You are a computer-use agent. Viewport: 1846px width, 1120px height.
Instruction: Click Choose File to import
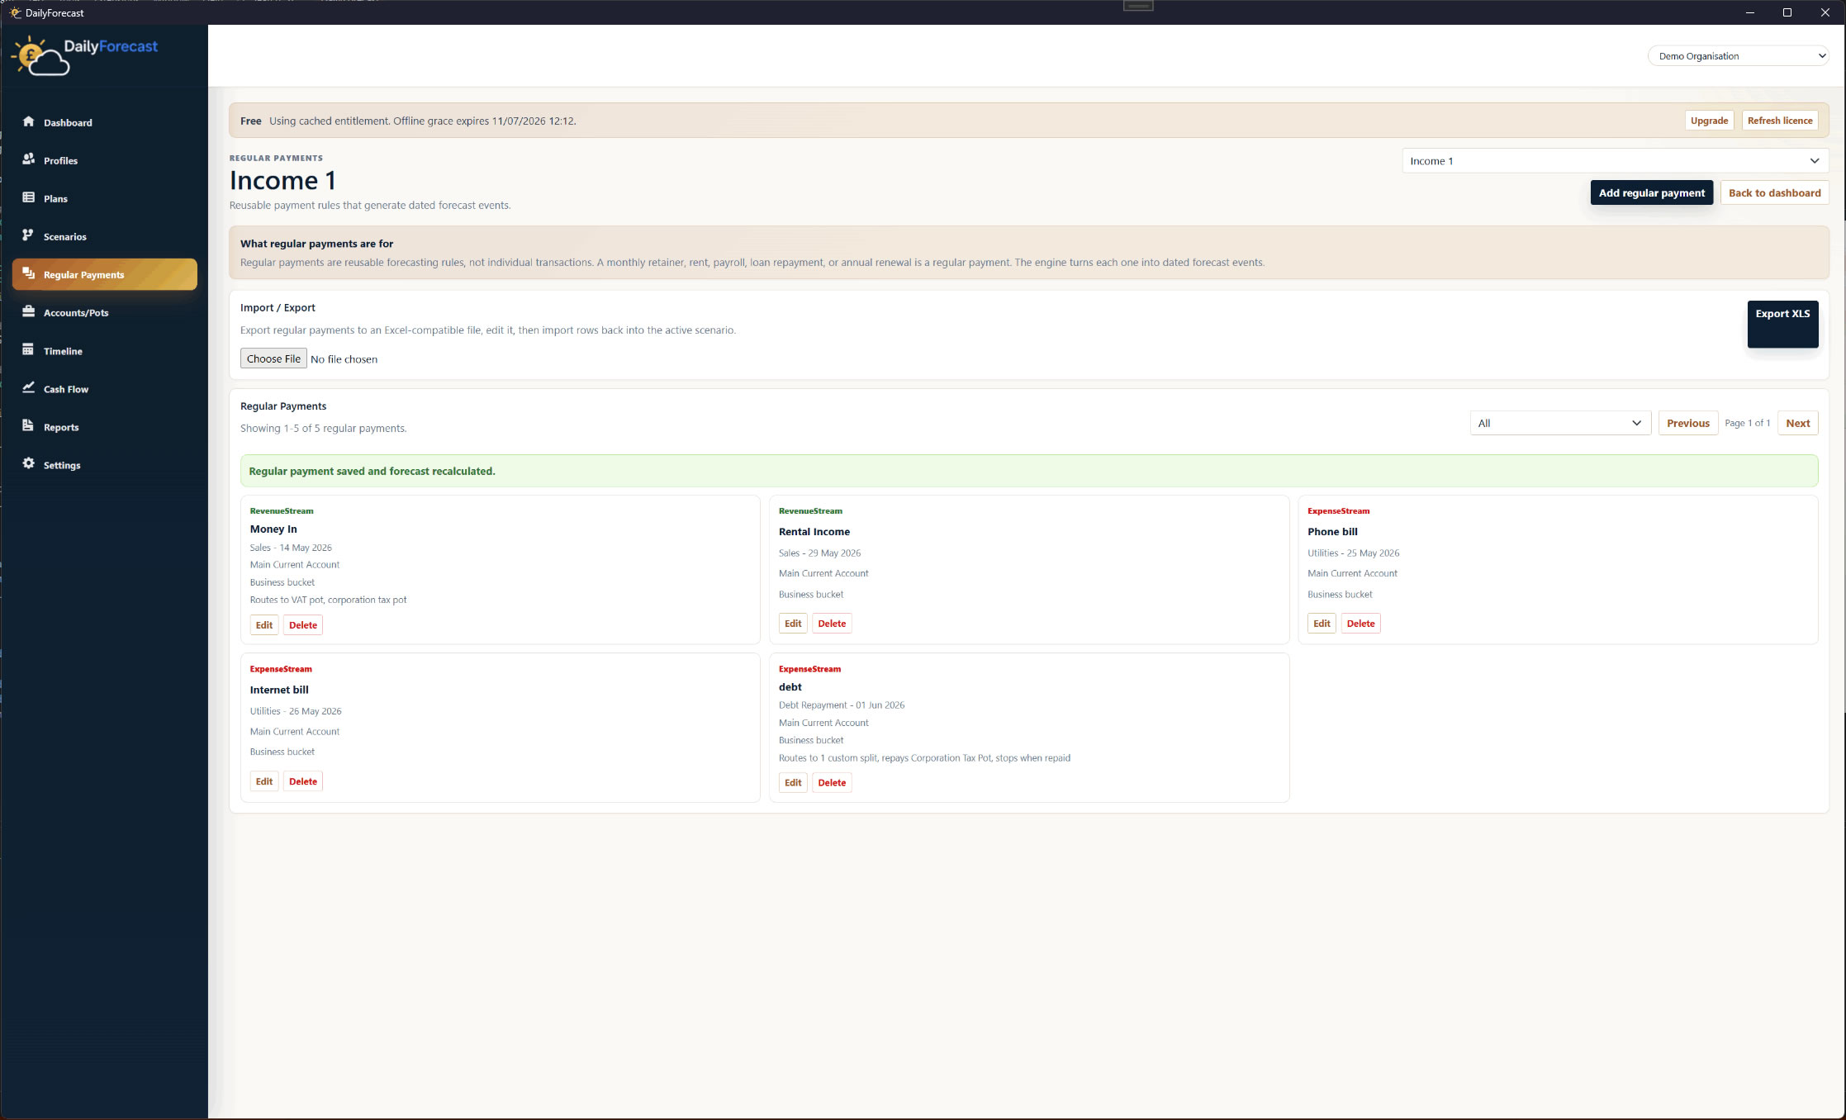coord(273,358)
